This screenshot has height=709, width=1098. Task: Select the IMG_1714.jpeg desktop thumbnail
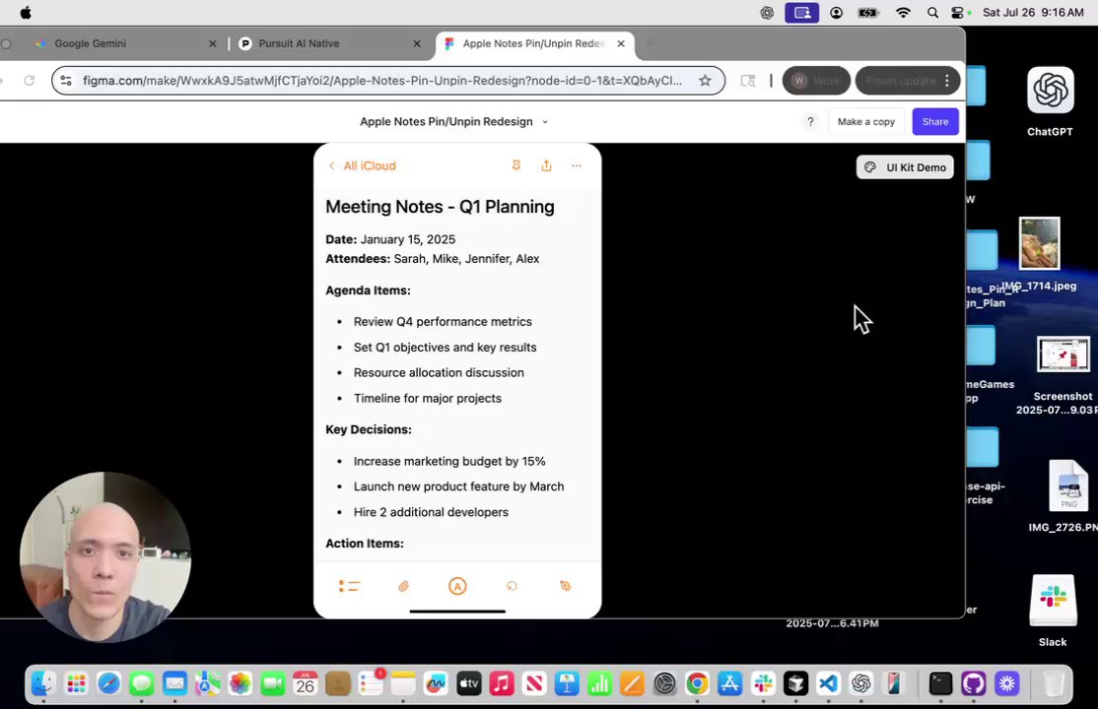1039,243
